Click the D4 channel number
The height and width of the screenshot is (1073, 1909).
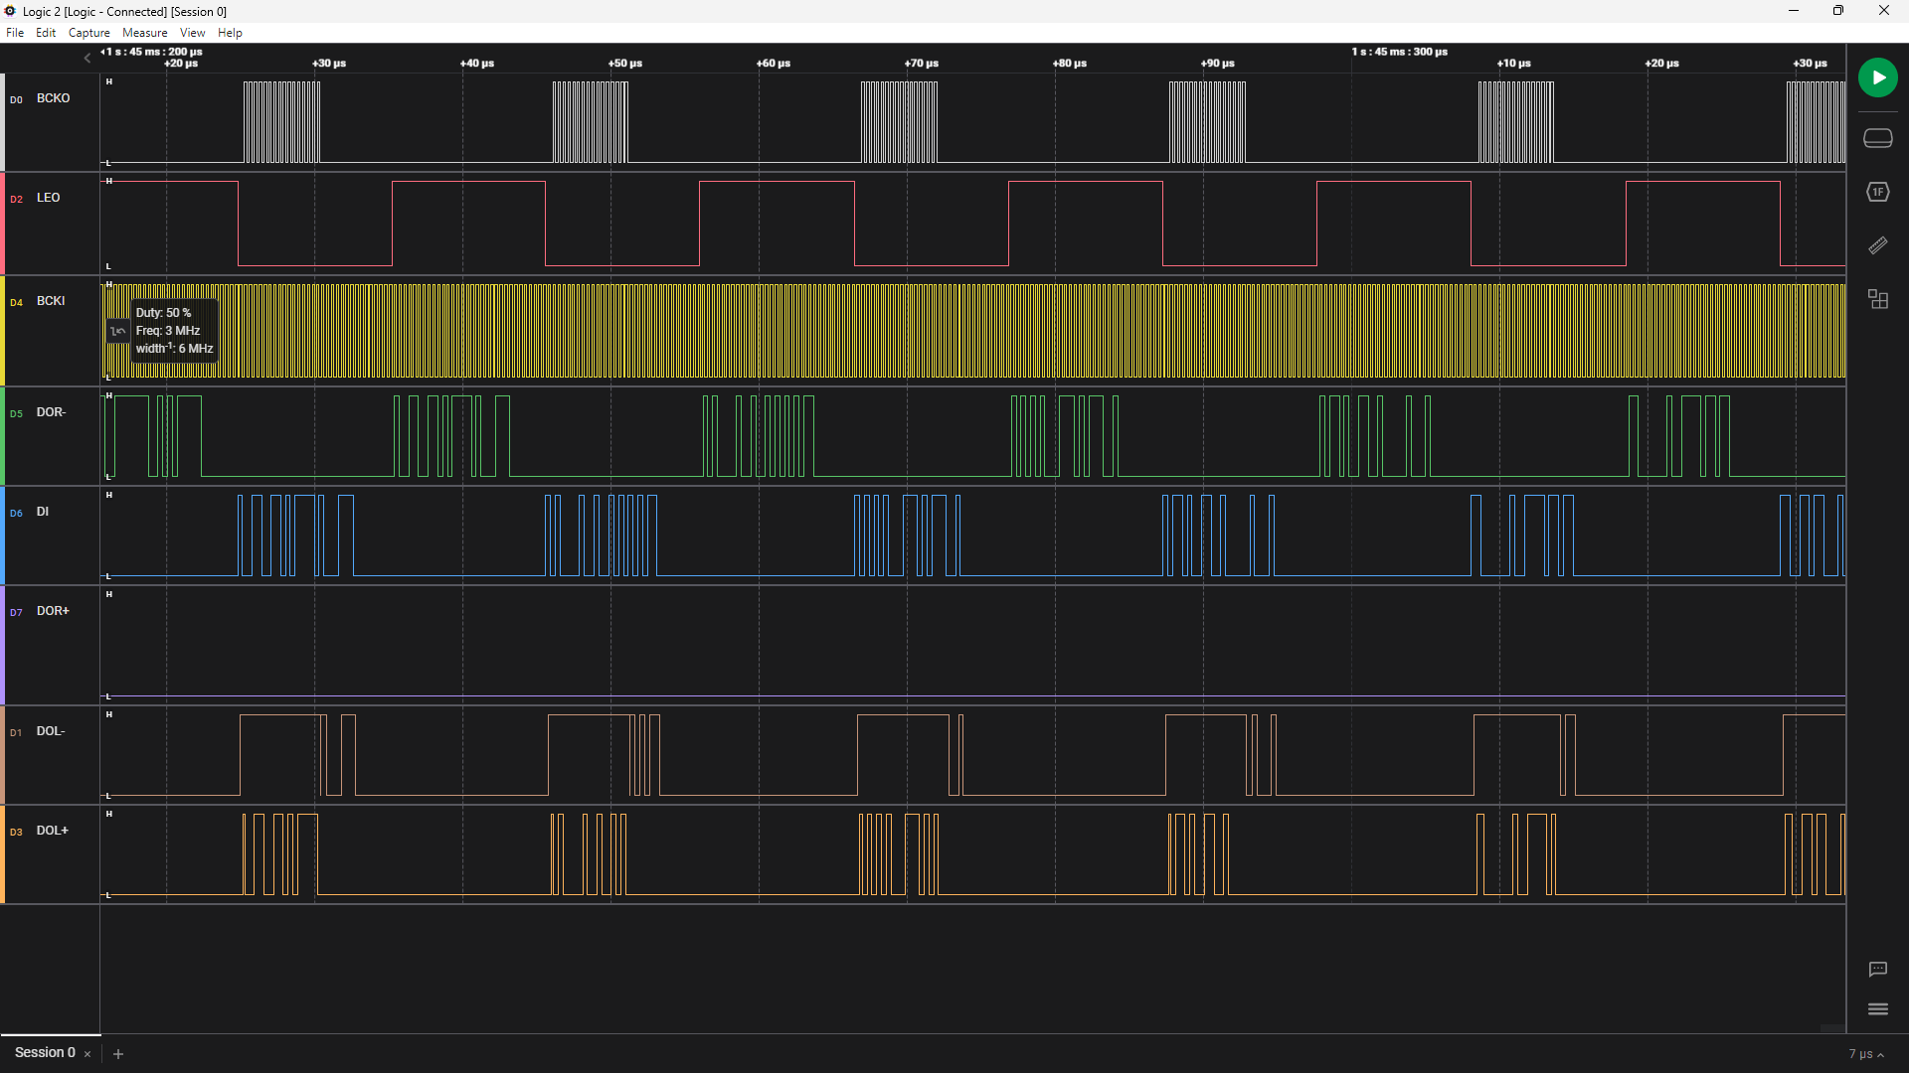(16, 303)
